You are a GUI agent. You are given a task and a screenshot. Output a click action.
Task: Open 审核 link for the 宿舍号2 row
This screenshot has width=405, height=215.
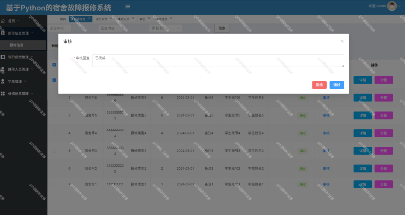tap(326, 168)
